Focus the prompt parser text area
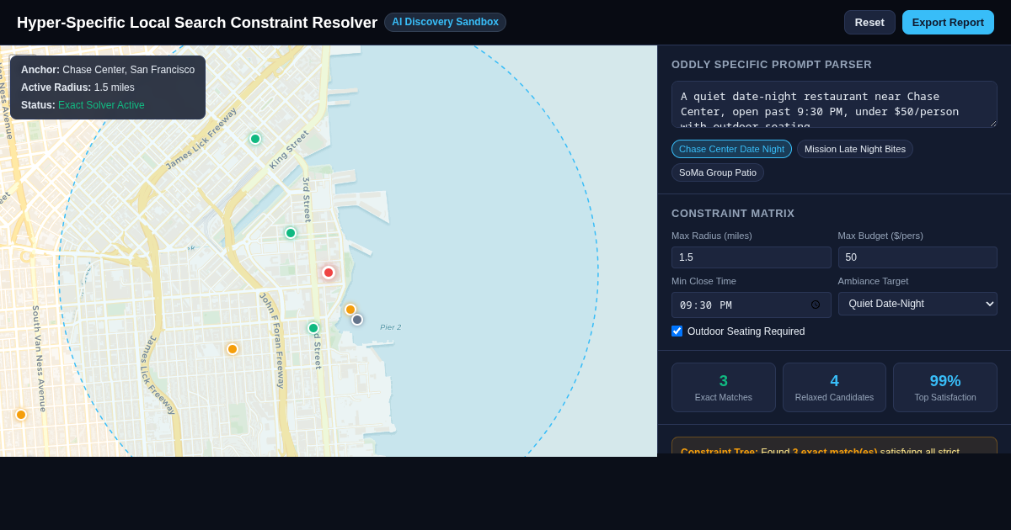The image size is (1011, 530). 834,104
